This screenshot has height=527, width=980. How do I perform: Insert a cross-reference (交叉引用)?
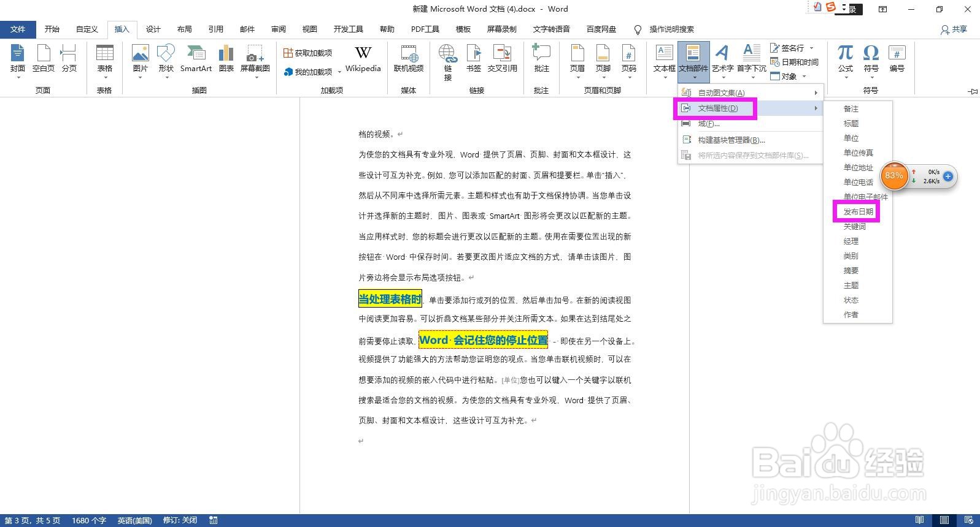(503, 59)
